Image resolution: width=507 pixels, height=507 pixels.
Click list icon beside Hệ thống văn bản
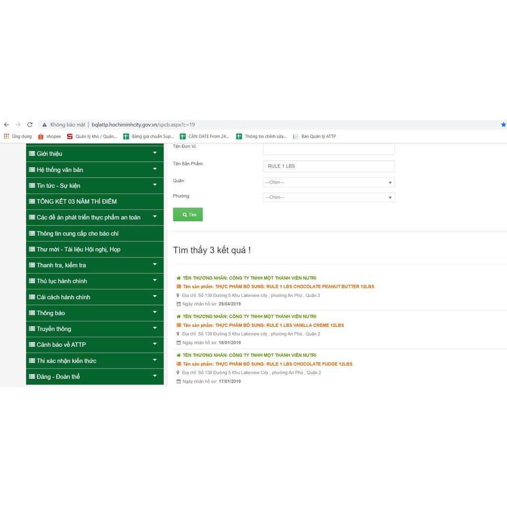(32, 169)
